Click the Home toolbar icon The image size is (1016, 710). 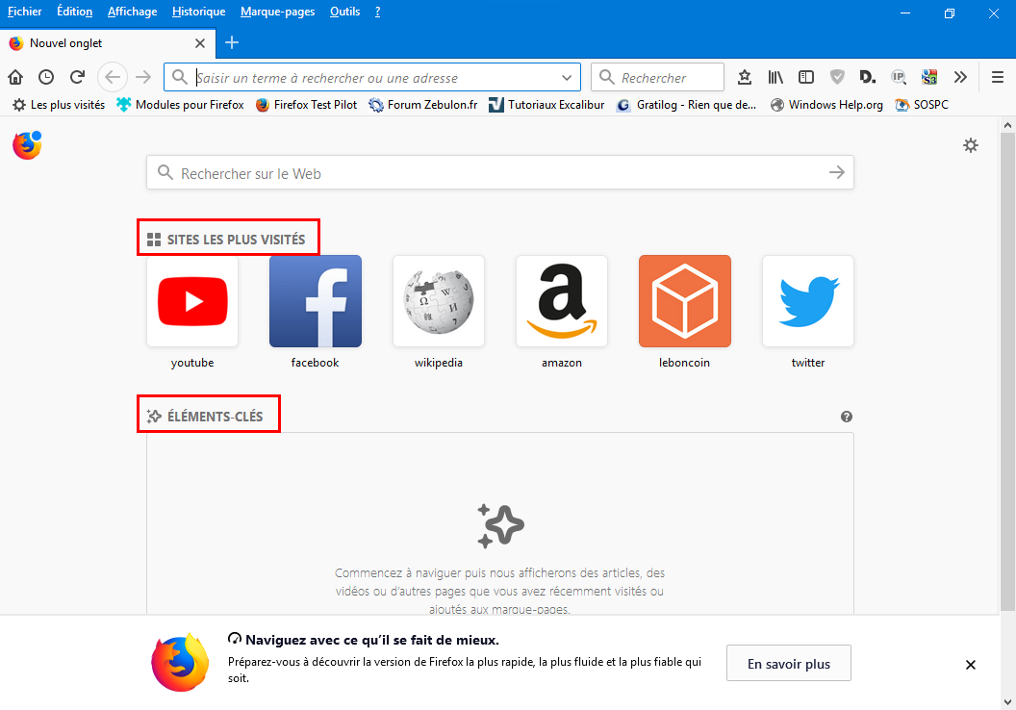click(x=15, y=77)
